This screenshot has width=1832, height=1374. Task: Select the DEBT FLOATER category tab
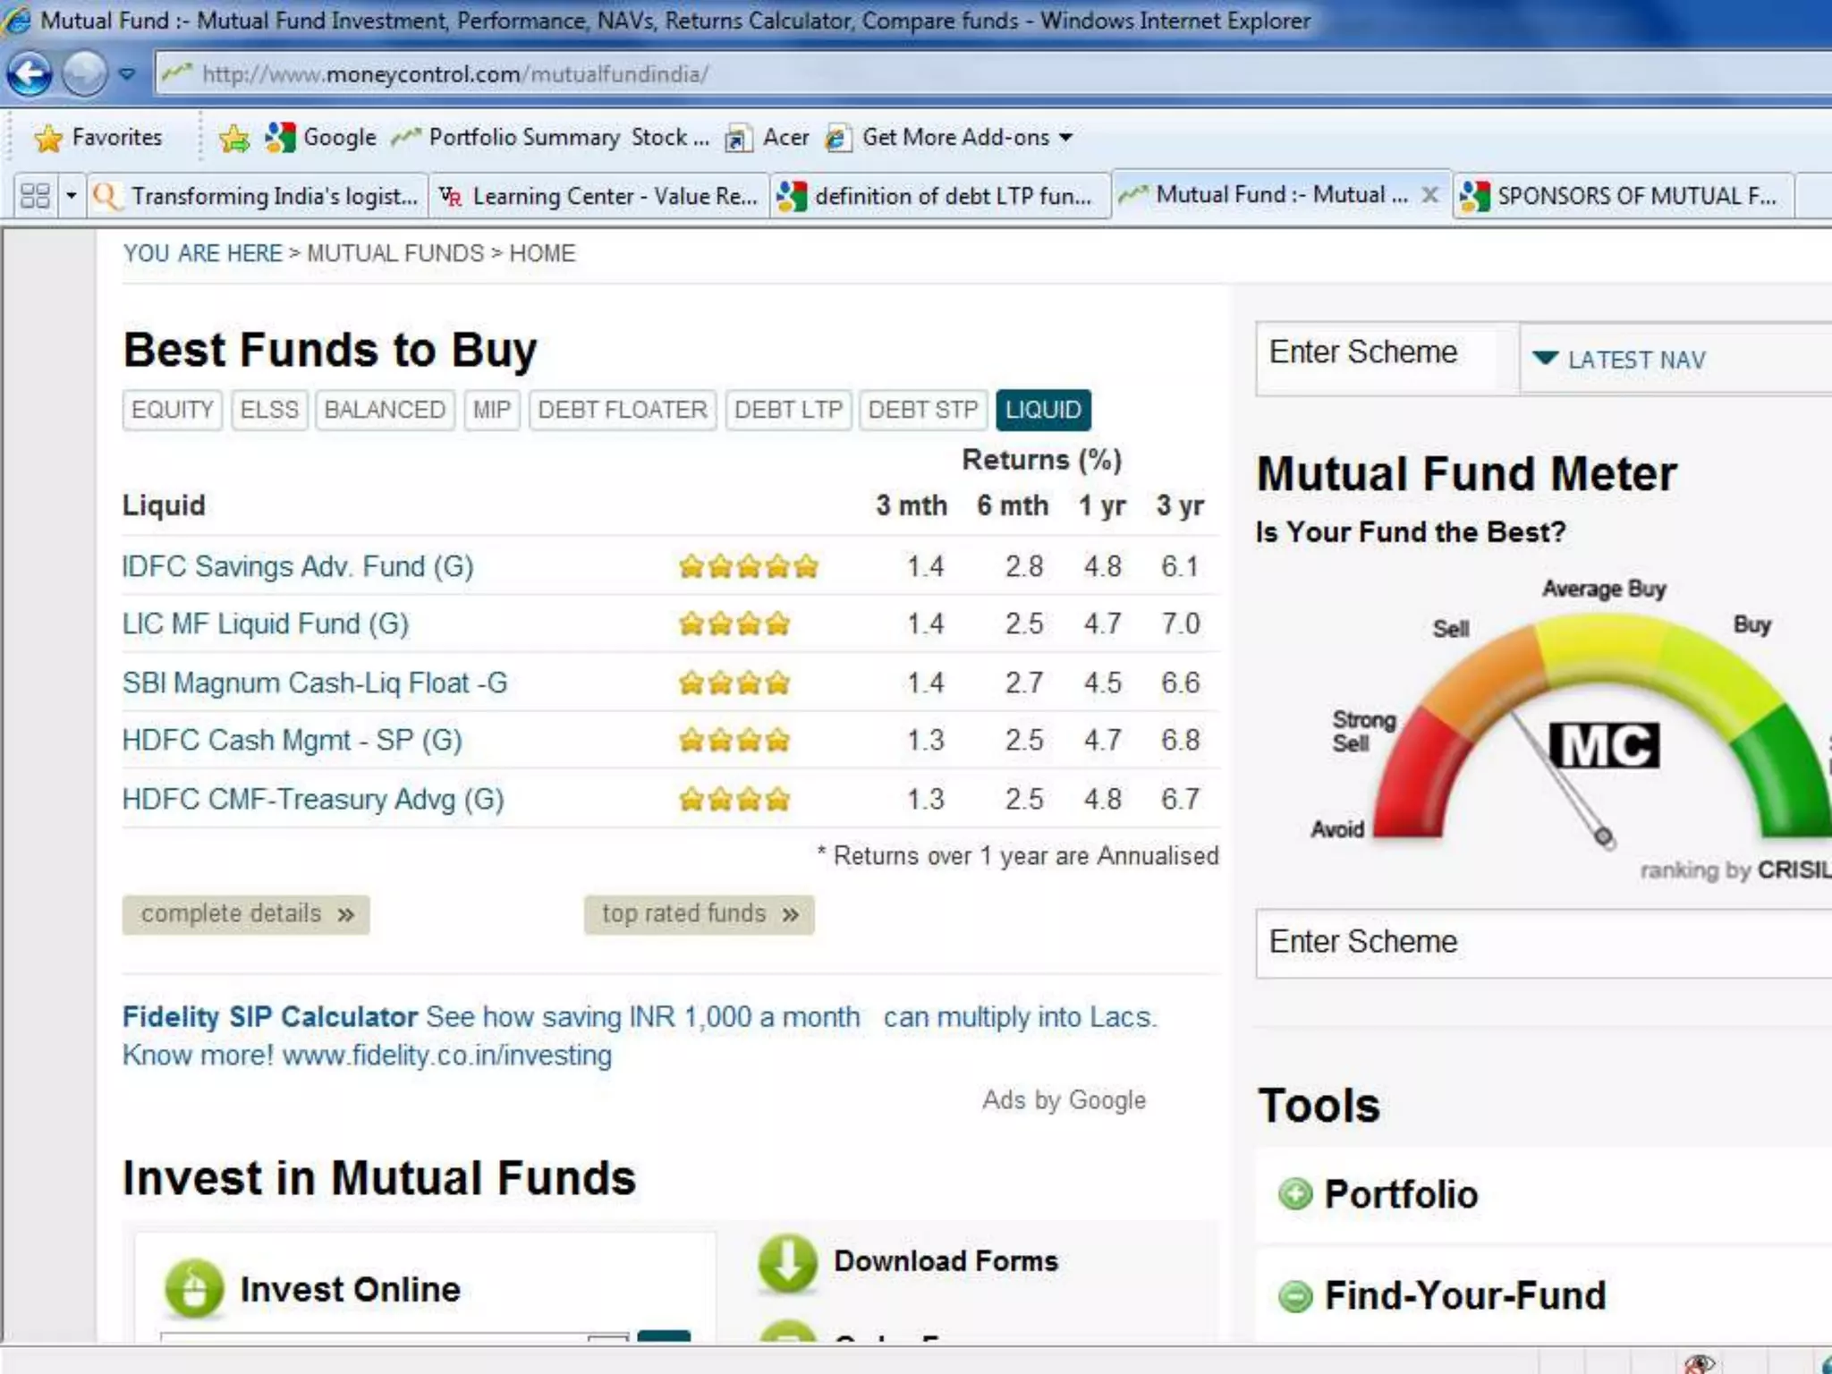[x=622, y=410]
